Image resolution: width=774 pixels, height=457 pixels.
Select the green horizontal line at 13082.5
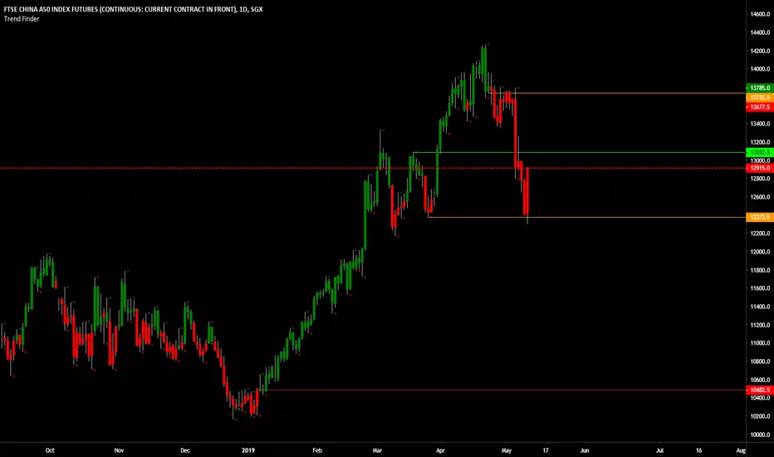click(580, 153)
